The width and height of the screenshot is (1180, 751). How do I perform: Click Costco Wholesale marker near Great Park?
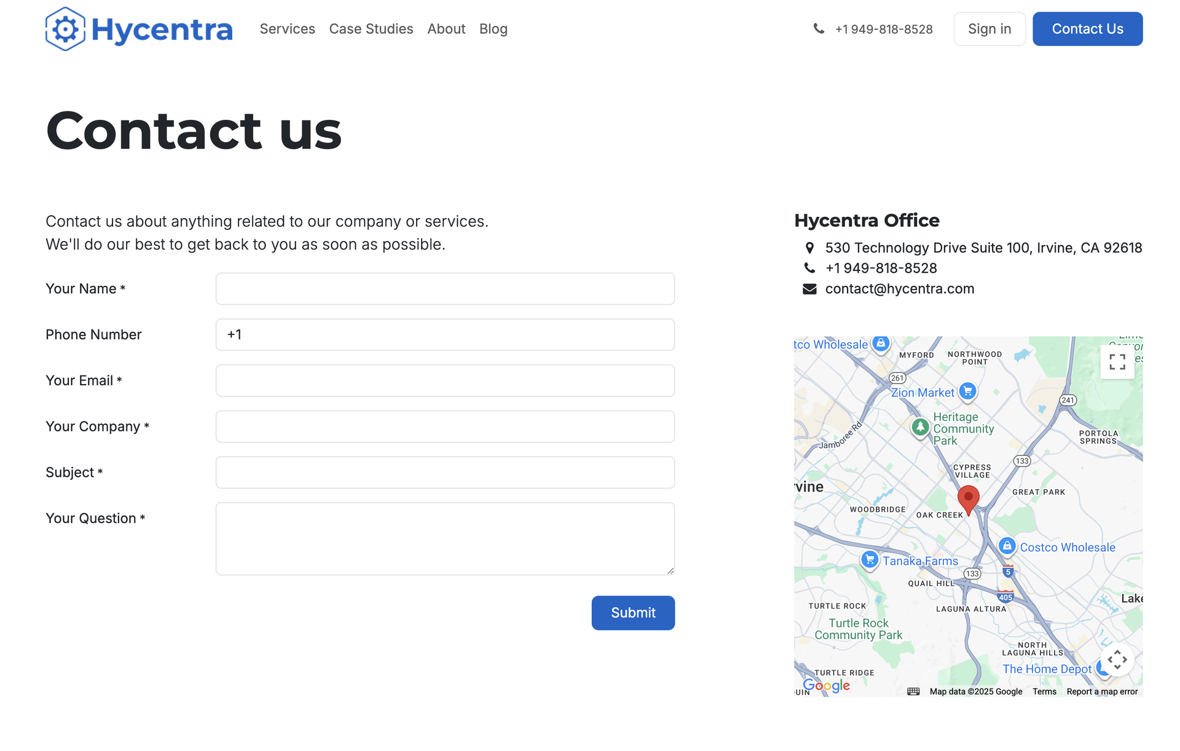1007,546
